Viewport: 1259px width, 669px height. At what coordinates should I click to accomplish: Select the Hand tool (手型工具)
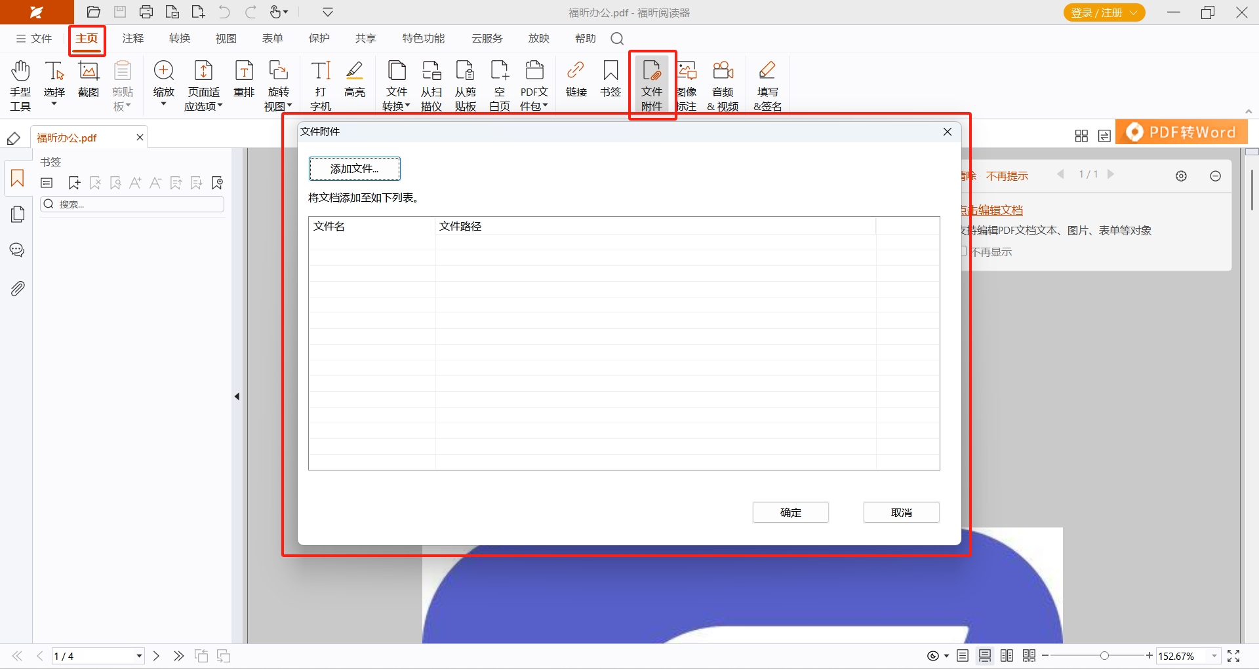[20, 84]
